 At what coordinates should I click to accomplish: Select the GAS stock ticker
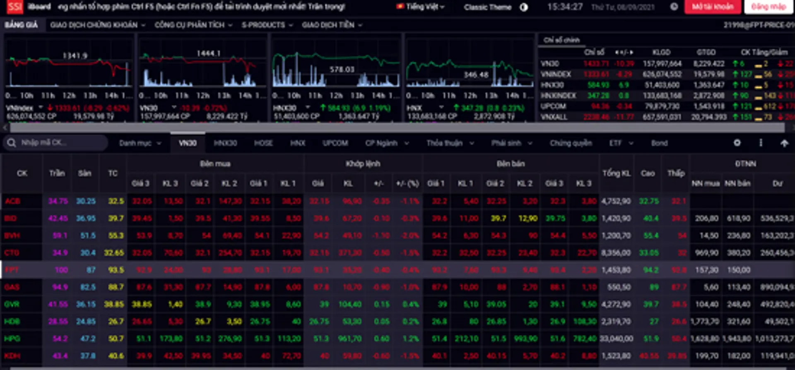12,287
